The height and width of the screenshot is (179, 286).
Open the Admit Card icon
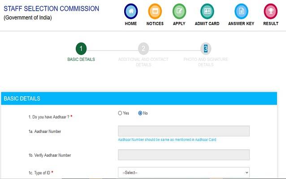coord(207,11)
